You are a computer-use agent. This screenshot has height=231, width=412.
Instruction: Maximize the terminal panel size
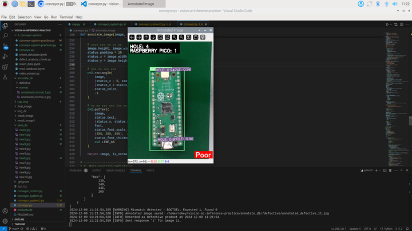point(402,171)
